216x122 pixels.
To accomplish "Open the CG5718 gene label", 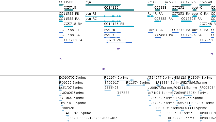I will (70, 7).
